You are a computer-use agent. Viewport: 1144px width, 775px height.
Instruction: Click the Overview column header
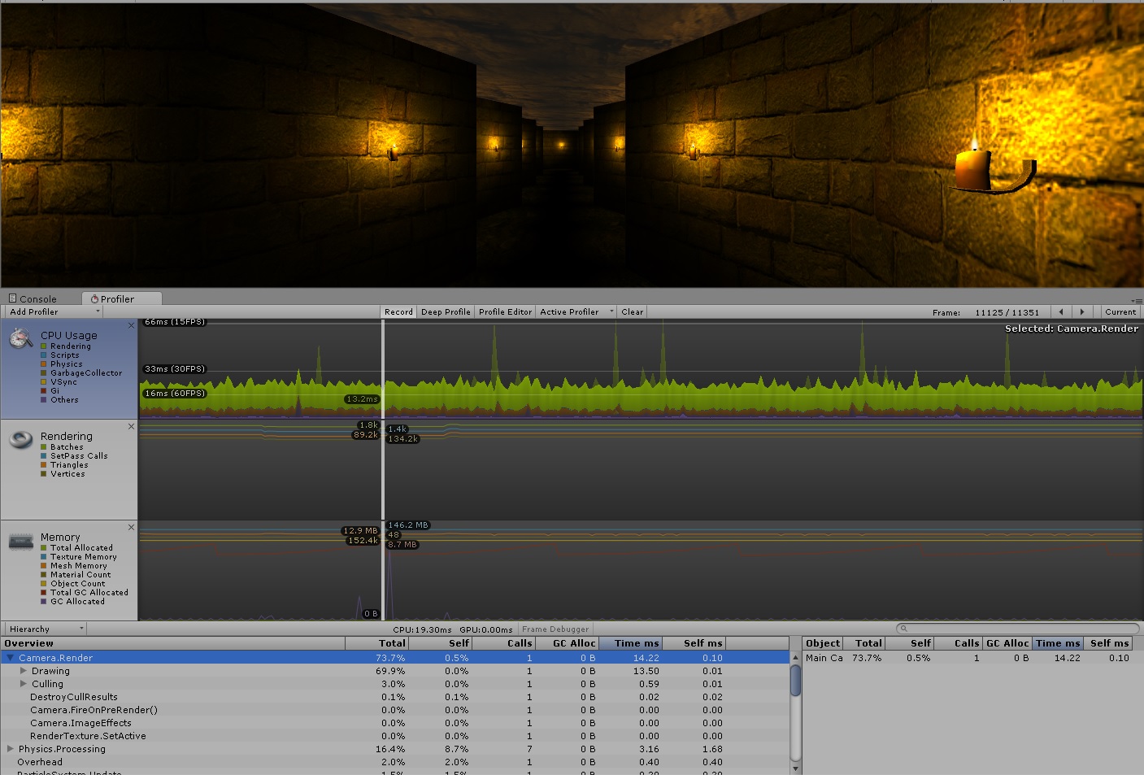click(173, 643)
